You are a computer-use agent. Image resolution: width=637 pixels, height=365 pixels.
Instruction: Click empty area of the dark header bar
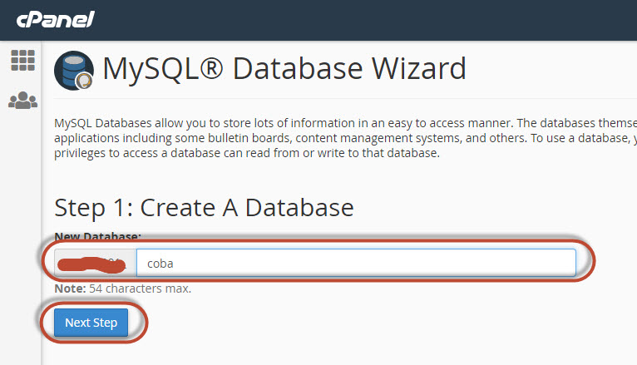374,19
